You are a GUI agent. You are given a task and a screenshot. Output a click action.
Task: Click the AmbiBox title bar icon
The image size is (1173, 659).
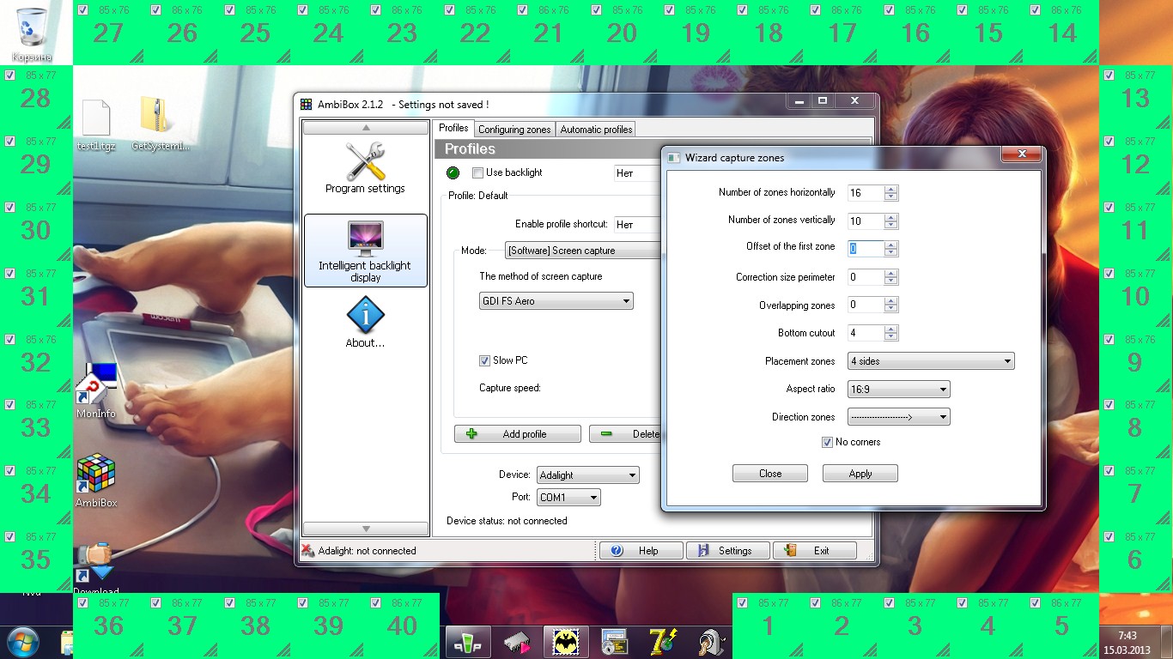tap(306, 104)
